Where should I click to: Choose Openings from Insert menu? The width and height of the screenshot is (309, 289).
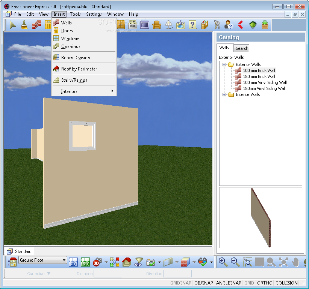click(84, 46)
